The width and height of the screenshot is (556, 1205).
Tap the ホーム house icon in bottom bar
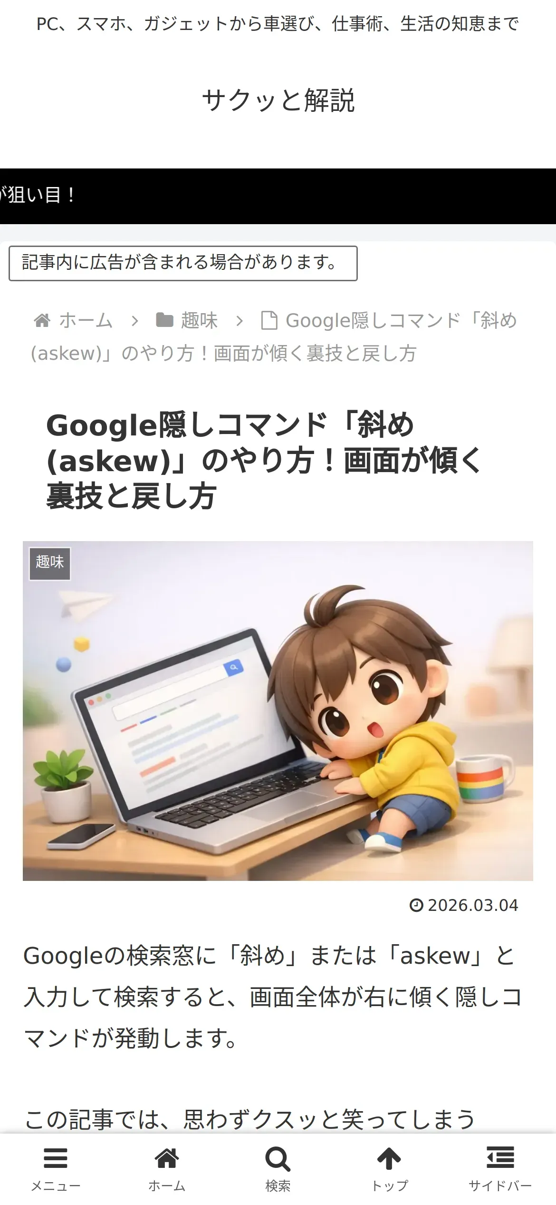(167, 1159)
